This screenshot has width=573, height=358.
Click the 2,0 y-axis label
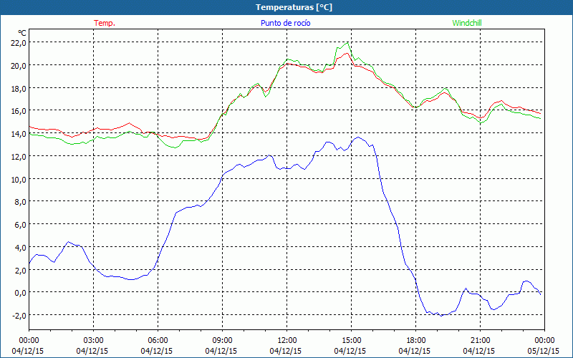21,271
